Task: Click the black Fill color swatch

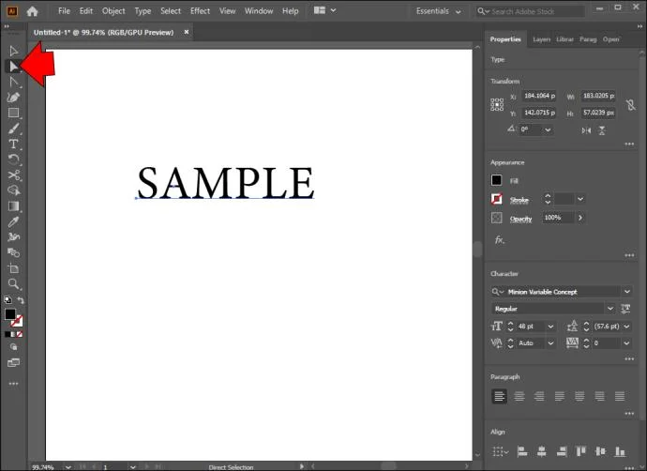Action: tap(496, 180)
